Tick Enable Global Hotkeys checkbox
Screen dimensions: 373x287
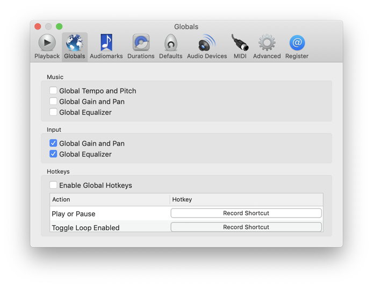(x=53, y=185)
